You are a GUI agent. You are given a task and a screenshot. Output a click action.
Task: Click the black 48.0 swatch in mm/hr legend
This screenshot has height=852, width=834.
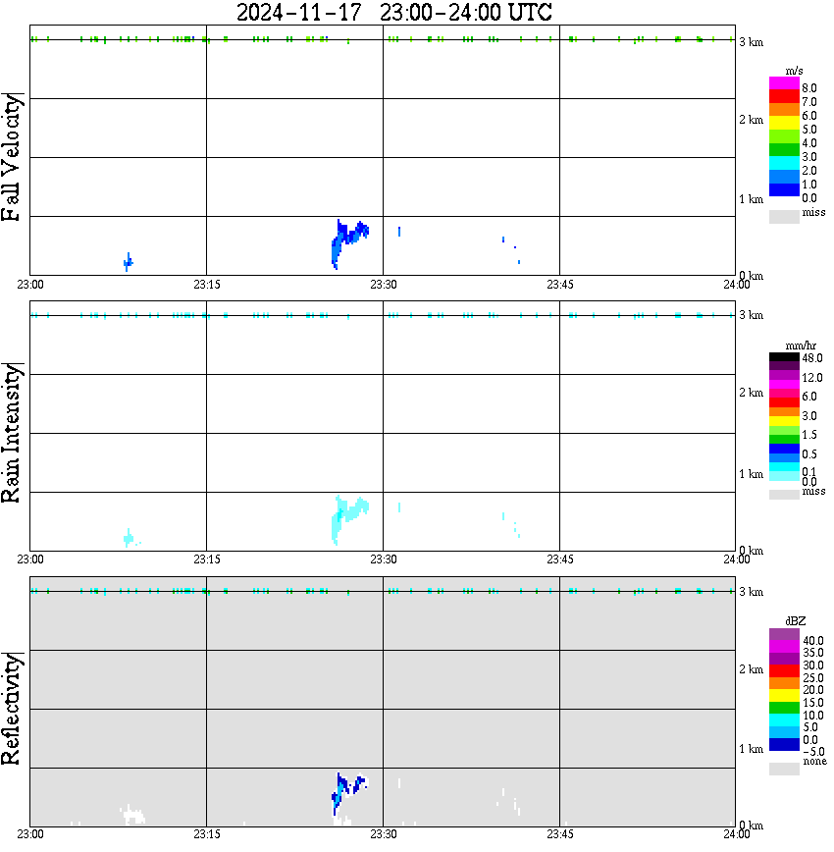[784, 357]
